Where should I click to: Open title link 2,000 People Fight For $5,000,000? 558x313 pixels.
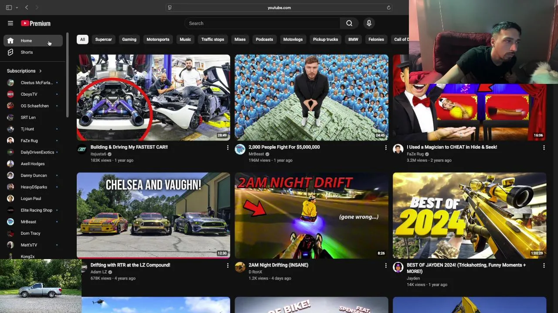(284, 147)
